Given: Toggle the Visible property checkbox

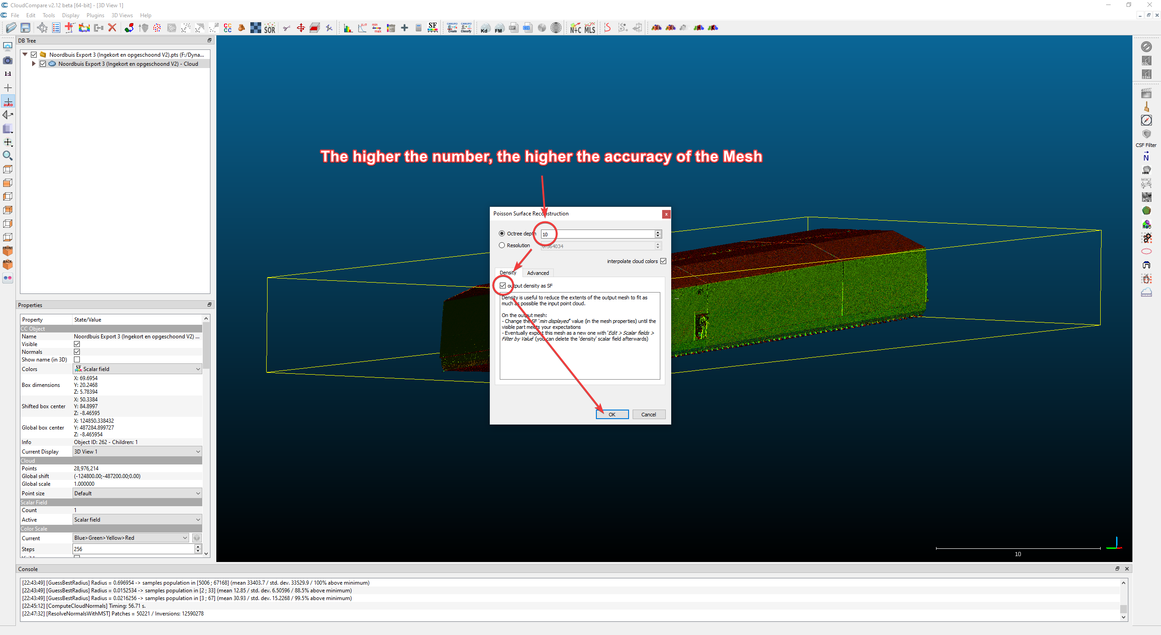Looking at the screenshot, I should (77, 344).
